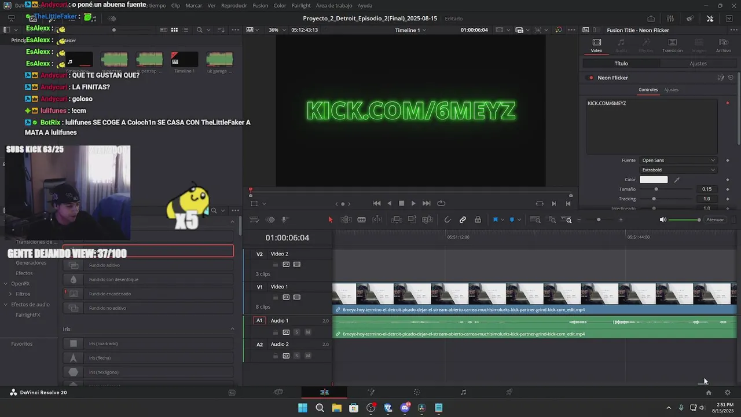Activate the Trim edit mode tool

(x=346, y=220)
